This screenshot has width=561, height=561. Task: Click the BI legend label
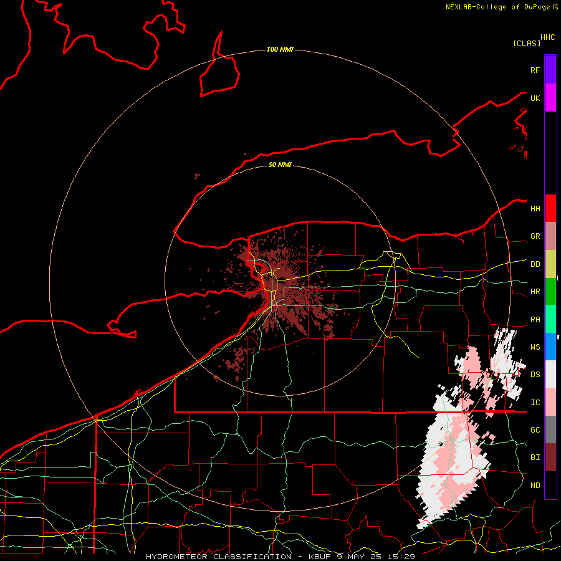click(x=535, y=458)
